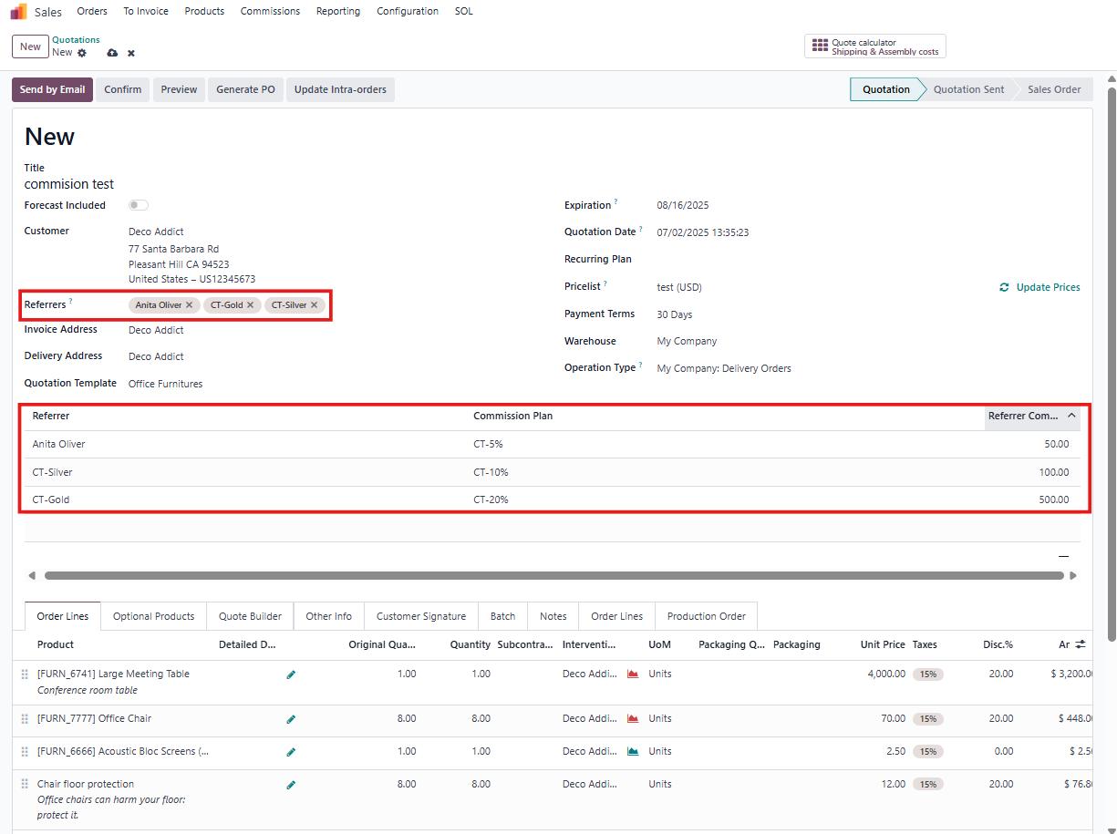Edit Large Meeting Table description pencil icon
This screenshot has height=834, width=1117.
(291, 674)
